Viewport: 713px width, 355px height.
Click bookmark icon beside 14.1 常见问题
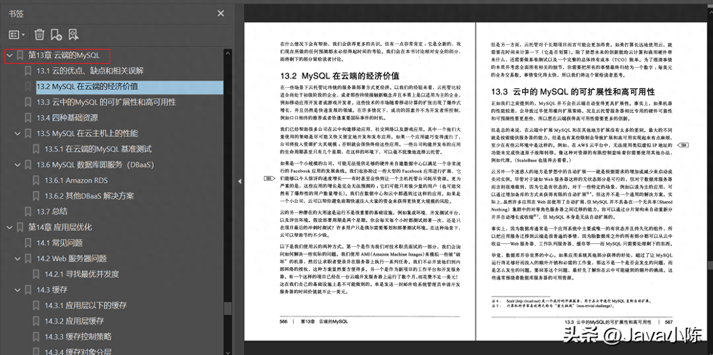click(28, 243)
